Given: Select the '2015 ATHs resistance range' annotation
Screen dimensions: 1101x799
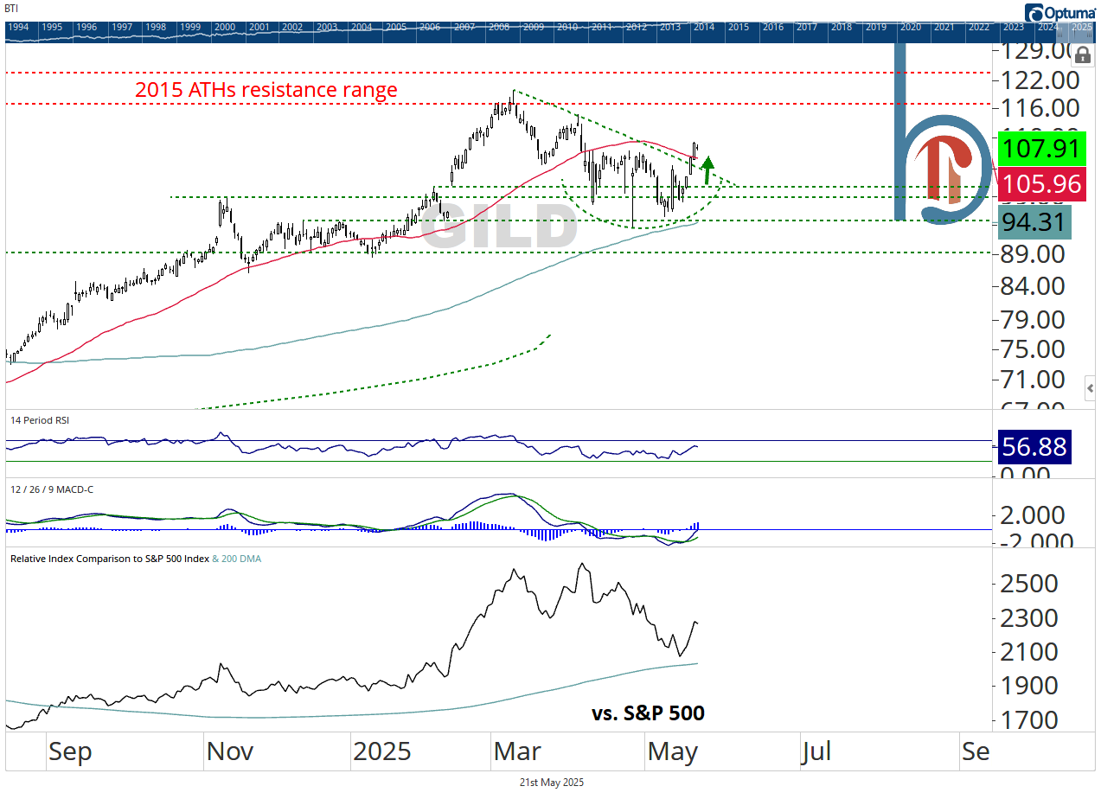Looking at the screenshot, I should click(x=266, y=90).
